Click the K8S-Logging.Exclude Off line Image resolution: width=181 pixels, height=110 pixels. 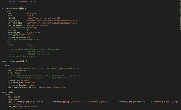click(19, 37)
